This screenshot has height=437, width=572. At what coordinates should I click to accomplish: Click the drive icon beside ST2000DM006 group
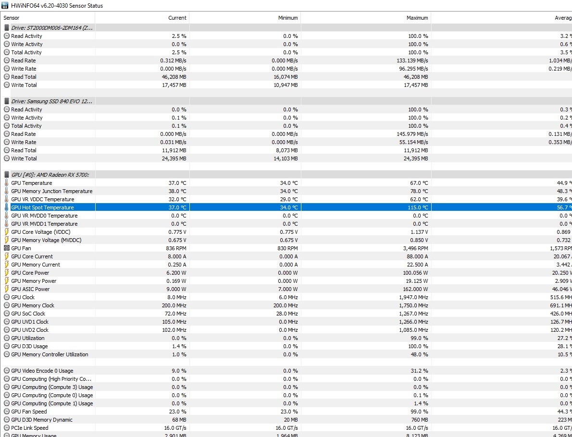7,28
